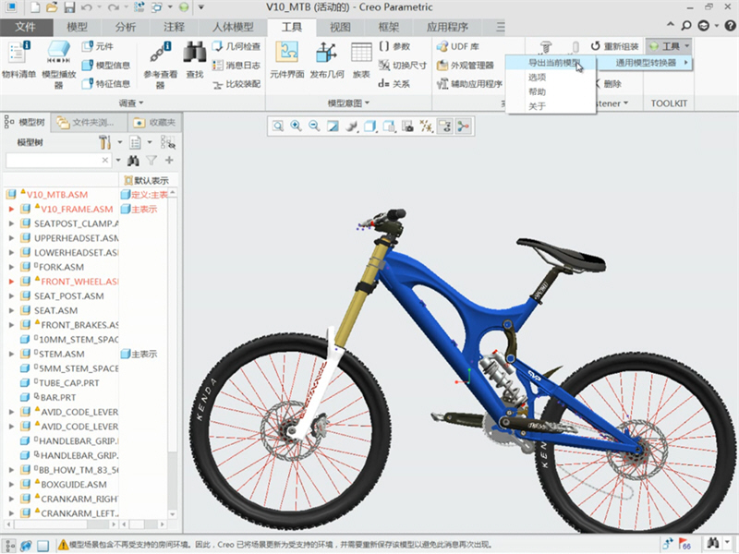Launch the 模型播放器 model player

pos(58,65)
